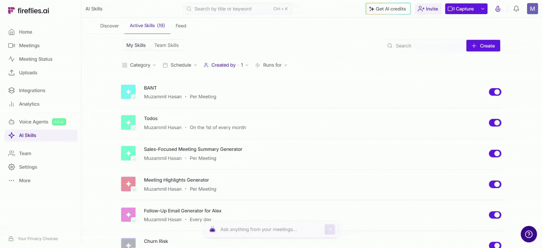Go to AI Skills in sidebar
542x248 pixels.
(x=41, y=135)
